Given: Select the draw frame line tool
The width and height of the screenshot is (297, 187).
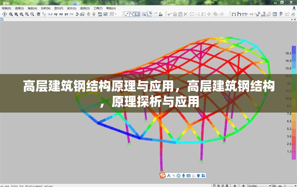Looking at the screenshot, I should coord(132,14).
